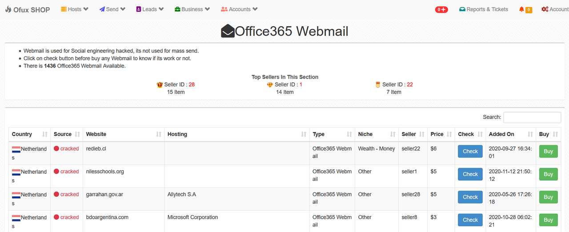
Task: Click Buy button in bdoargentina.com row
Action: pyautogui.click(x=549, y=220)
